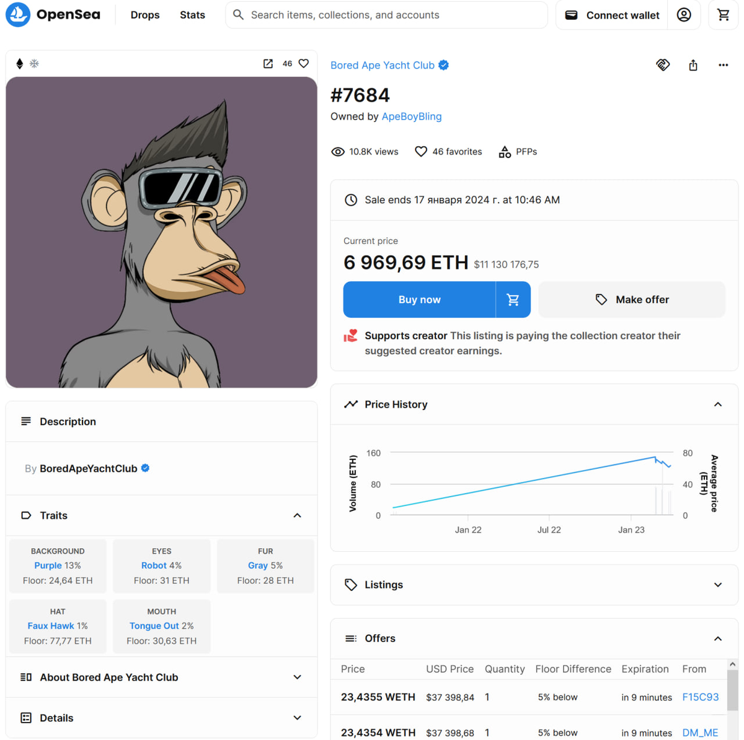Click the Traits label icon
Image resolution: width=744 pixels, height=740 pixels.
coord(26,515)
